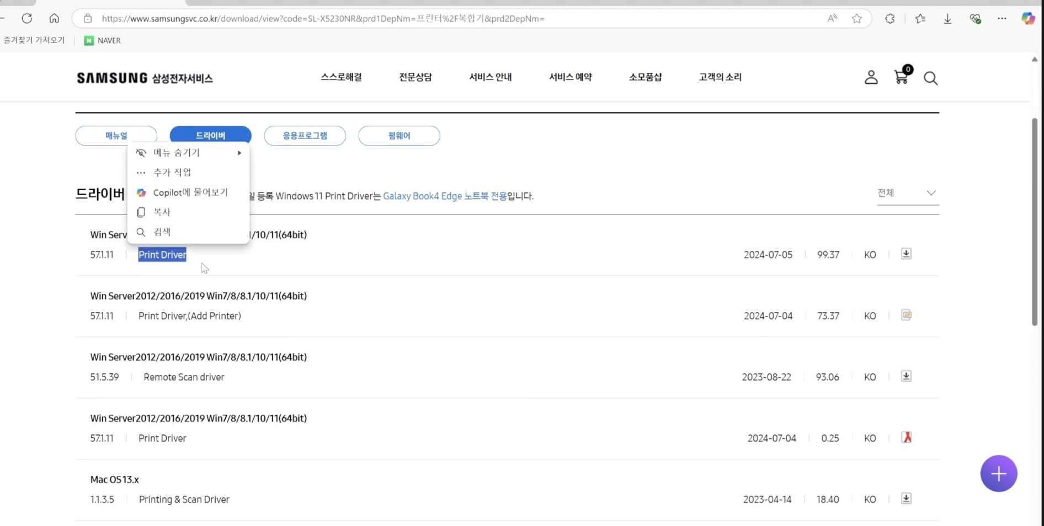
Task: Open the 전체 filter dropdown
Action: pos(908,193)
